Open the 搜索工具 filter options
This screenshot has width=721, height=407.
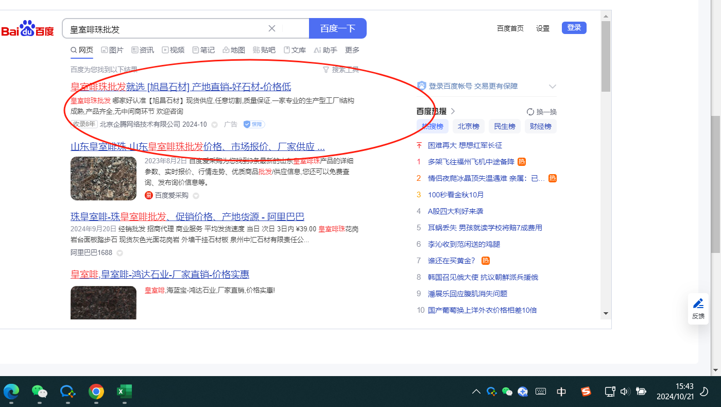pyautogui.click(x=340, y=70)
